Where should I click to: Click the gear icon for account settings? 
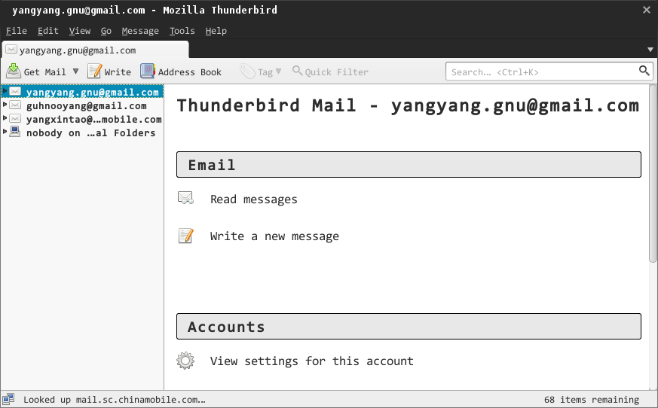tap(185, 361)
